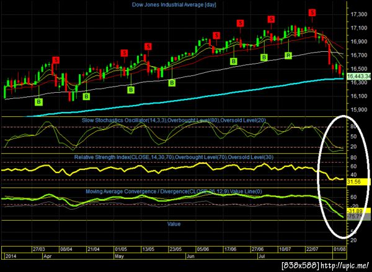The image size is (372, 272).
Task: Click the Buy marker above 17/06
Action: pyautogui.click(x=234, y=61)
